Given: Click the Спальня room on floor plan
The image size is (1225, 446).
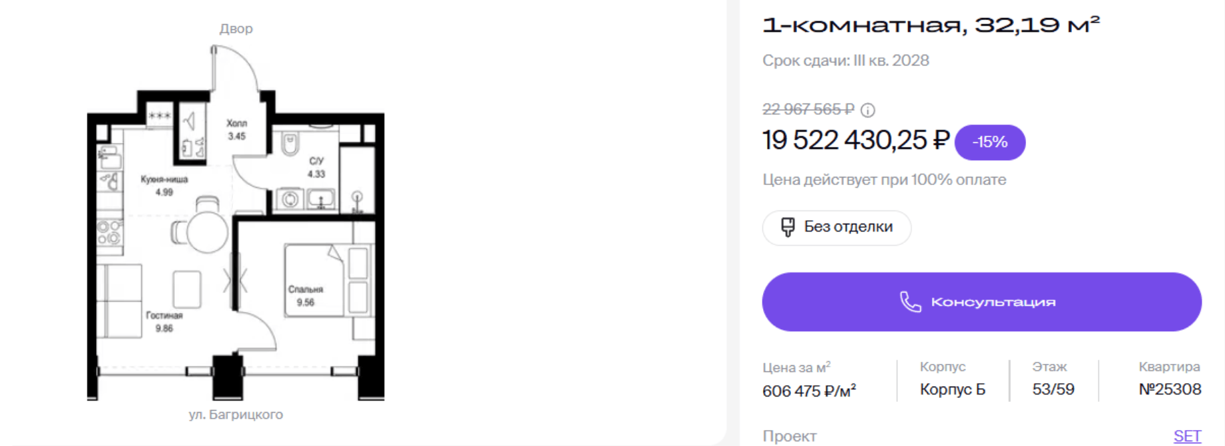Looking at the screenshot, I should 306,296.
